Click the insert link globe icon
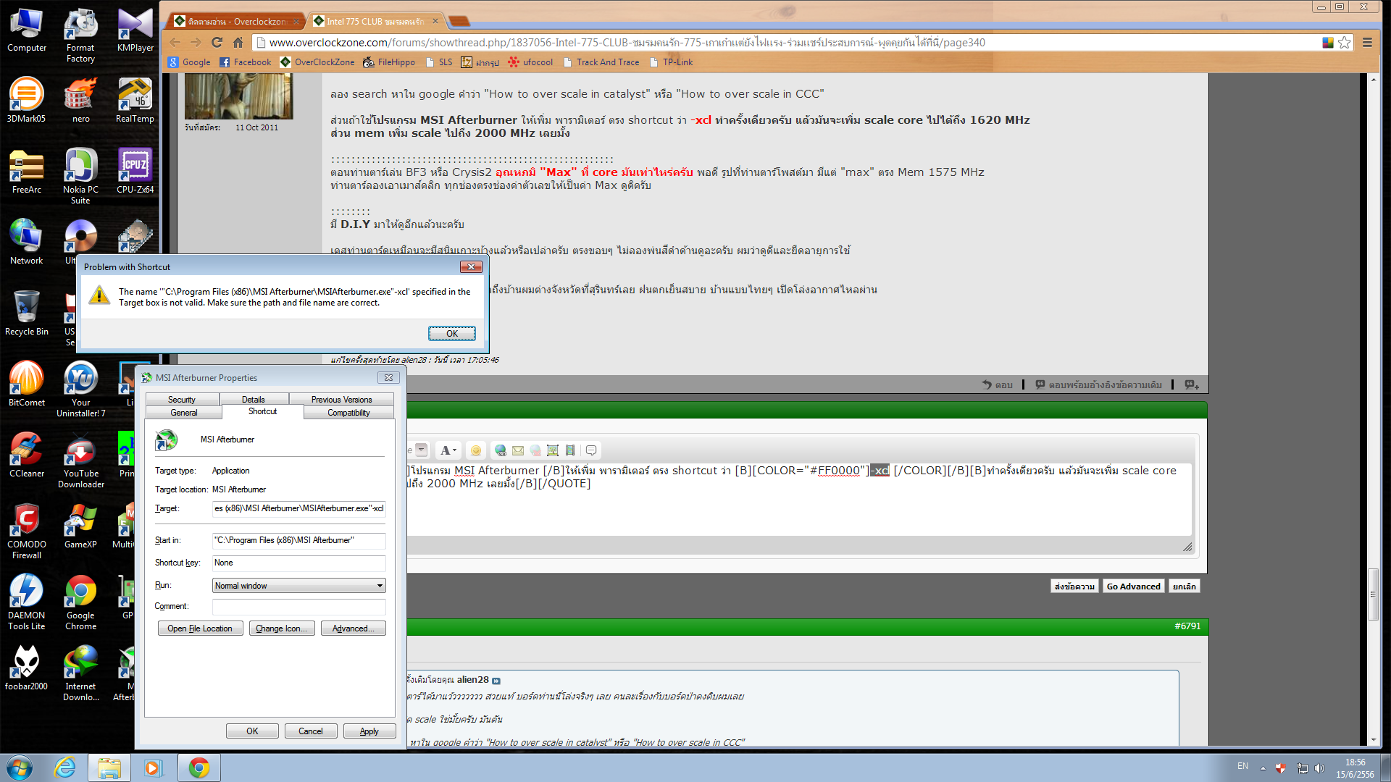The height and width of the screenshot is (782, 1391). [500, 450]
